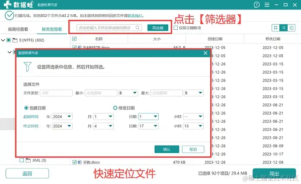Toggle the E:(NTFS) drive checkbox
This screenshot has height=184, width=301.
click(x=9, y=40)
